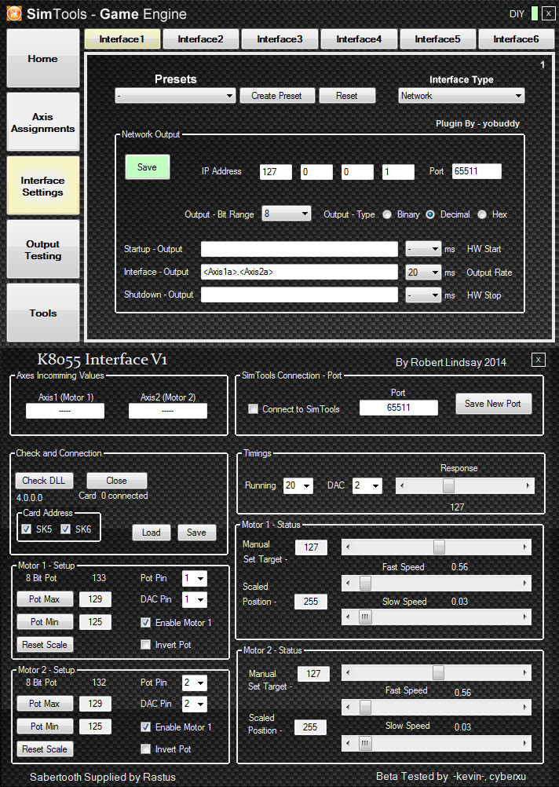Image resolution: width=559 pixels, height=787 pixels.
Task: Switch to the Interface3 tab
Action: click(279, 39)
